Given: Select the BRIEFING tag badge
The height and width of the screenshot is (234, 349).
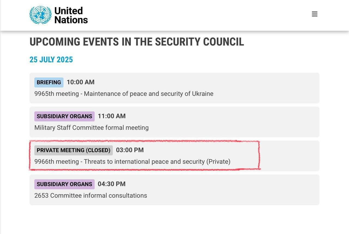Looking at the screenshot, I should [x=49, y=82].
